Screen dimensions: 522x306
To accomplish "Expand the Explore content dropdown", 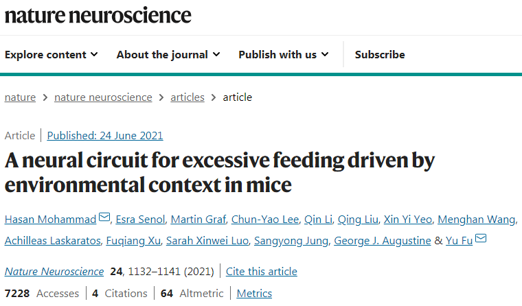I will [52, 54].
